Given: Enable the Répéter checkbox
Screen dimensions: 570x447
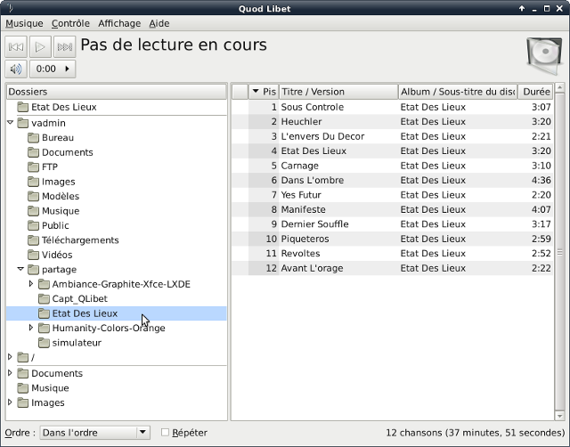Looking at the screenshot, I should [x=165, y=433].
